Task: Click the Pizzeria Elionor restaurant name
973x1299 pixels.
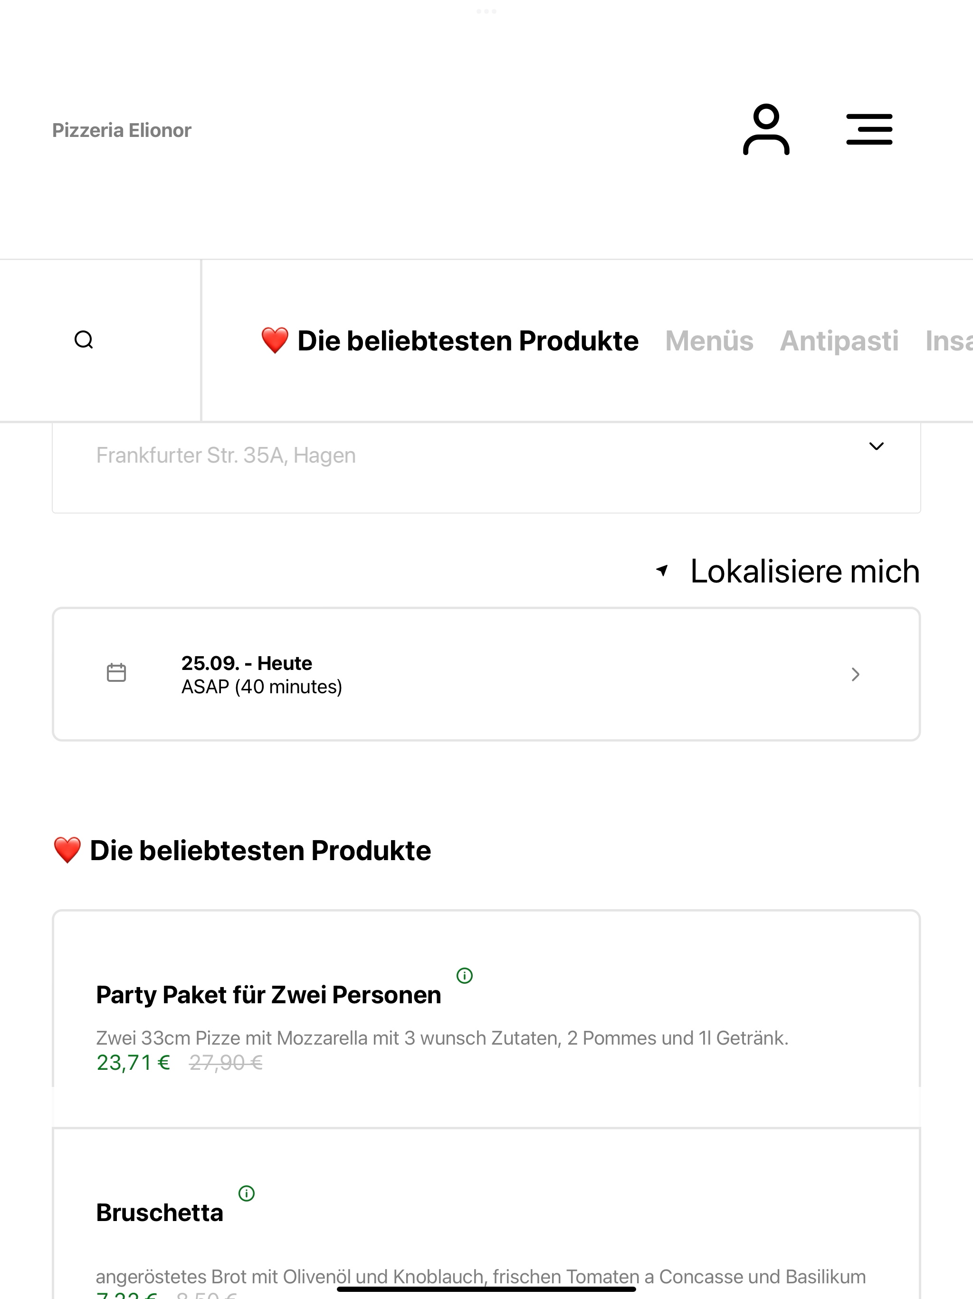Action: tap(122, 130)
